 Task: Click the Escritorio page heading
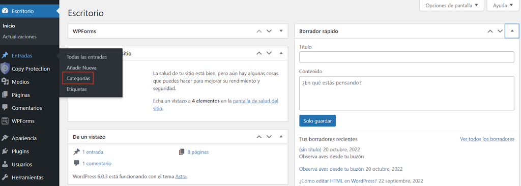85,13
